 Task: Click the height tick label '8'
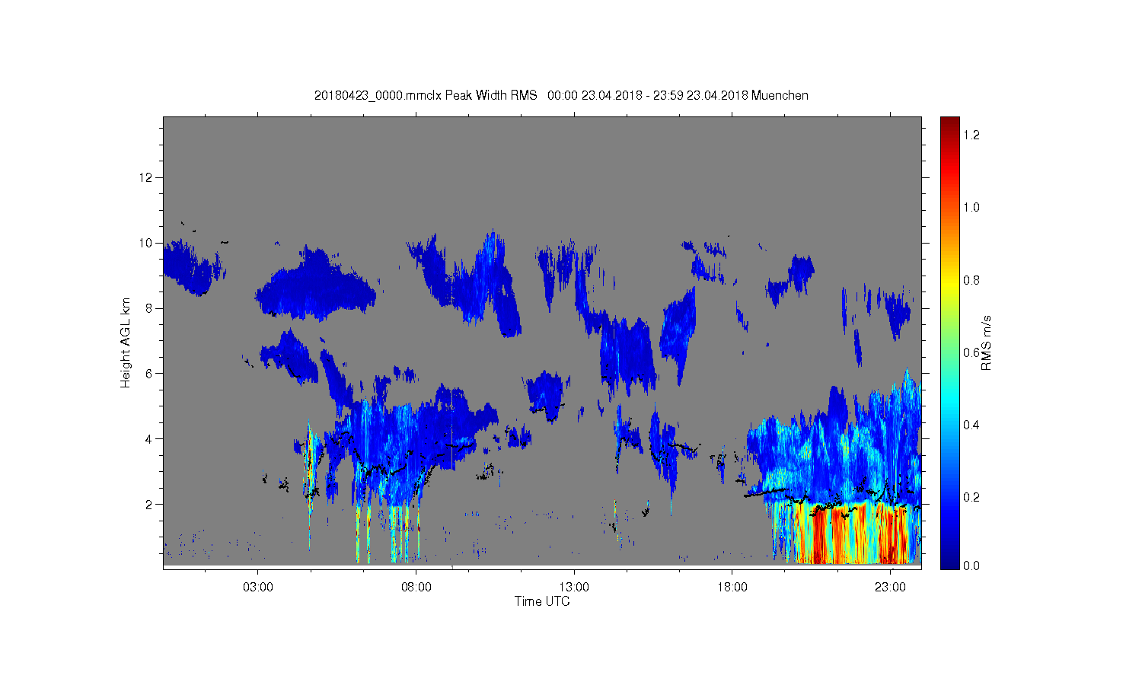(x=149, y=308)
